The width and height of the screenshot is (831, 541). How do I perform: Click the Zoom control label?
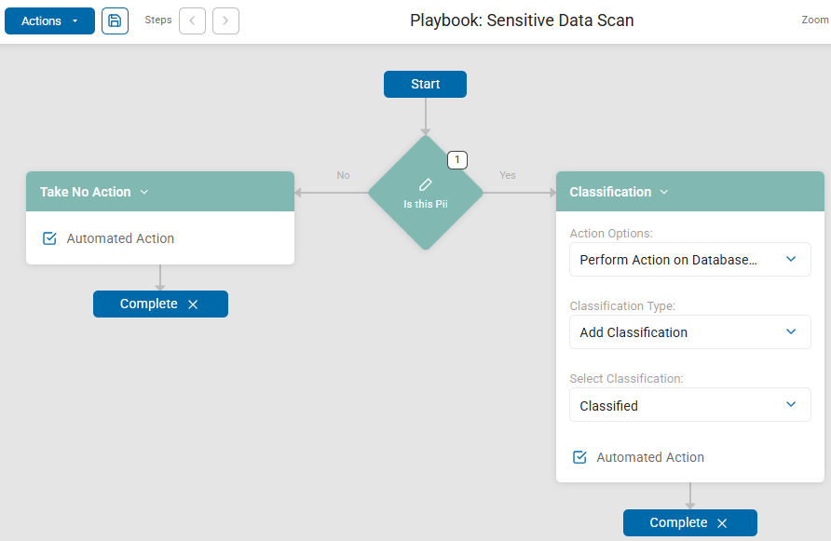point(814,20)
